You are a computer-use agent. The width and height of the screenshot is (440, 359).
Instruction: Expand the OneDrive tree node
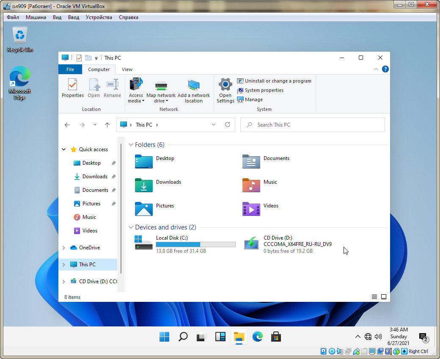[64, 248]
